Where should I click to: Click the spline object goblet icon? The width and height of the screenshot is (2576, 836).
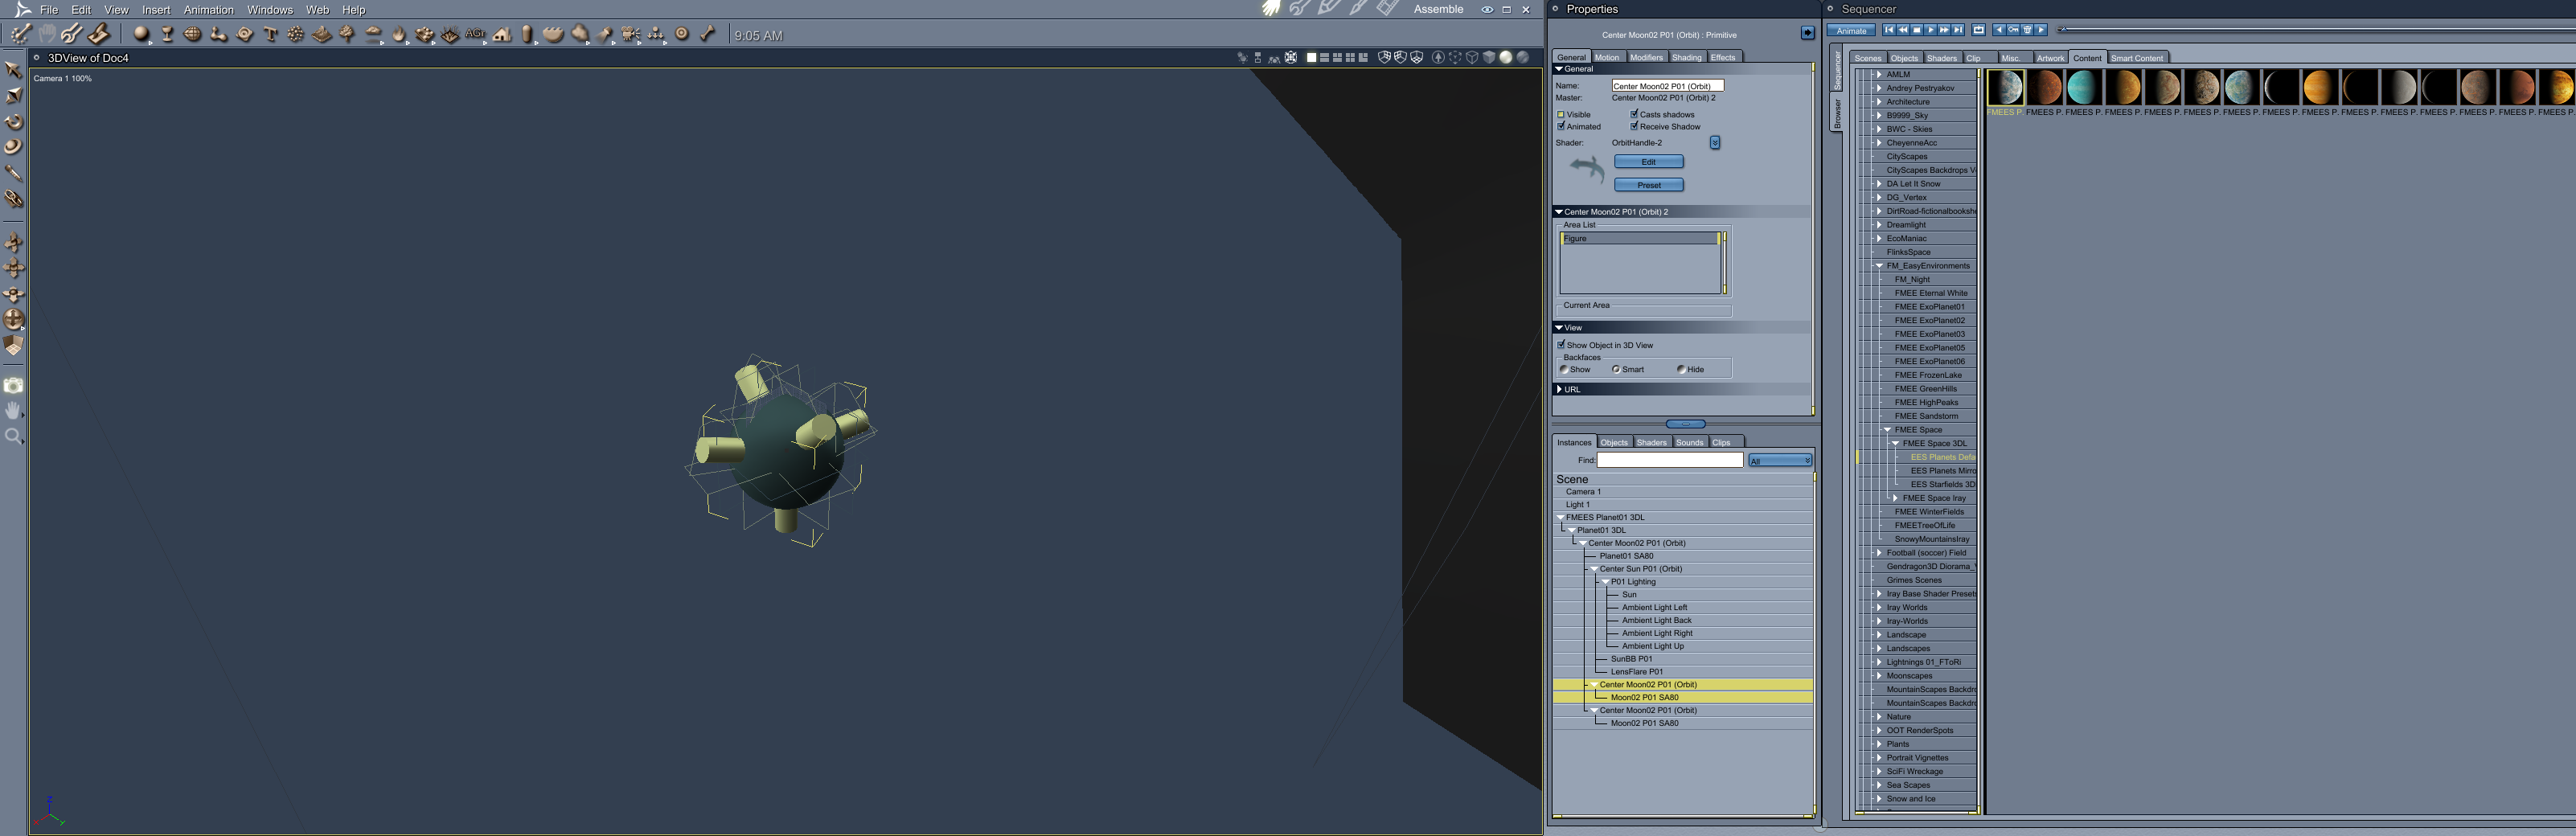(168, 34)
